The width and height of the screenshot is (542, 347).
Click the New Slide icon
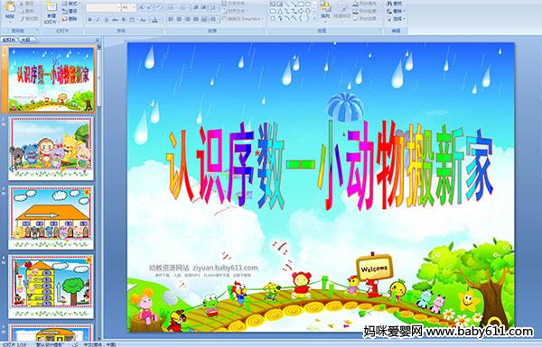click(51, 7)
